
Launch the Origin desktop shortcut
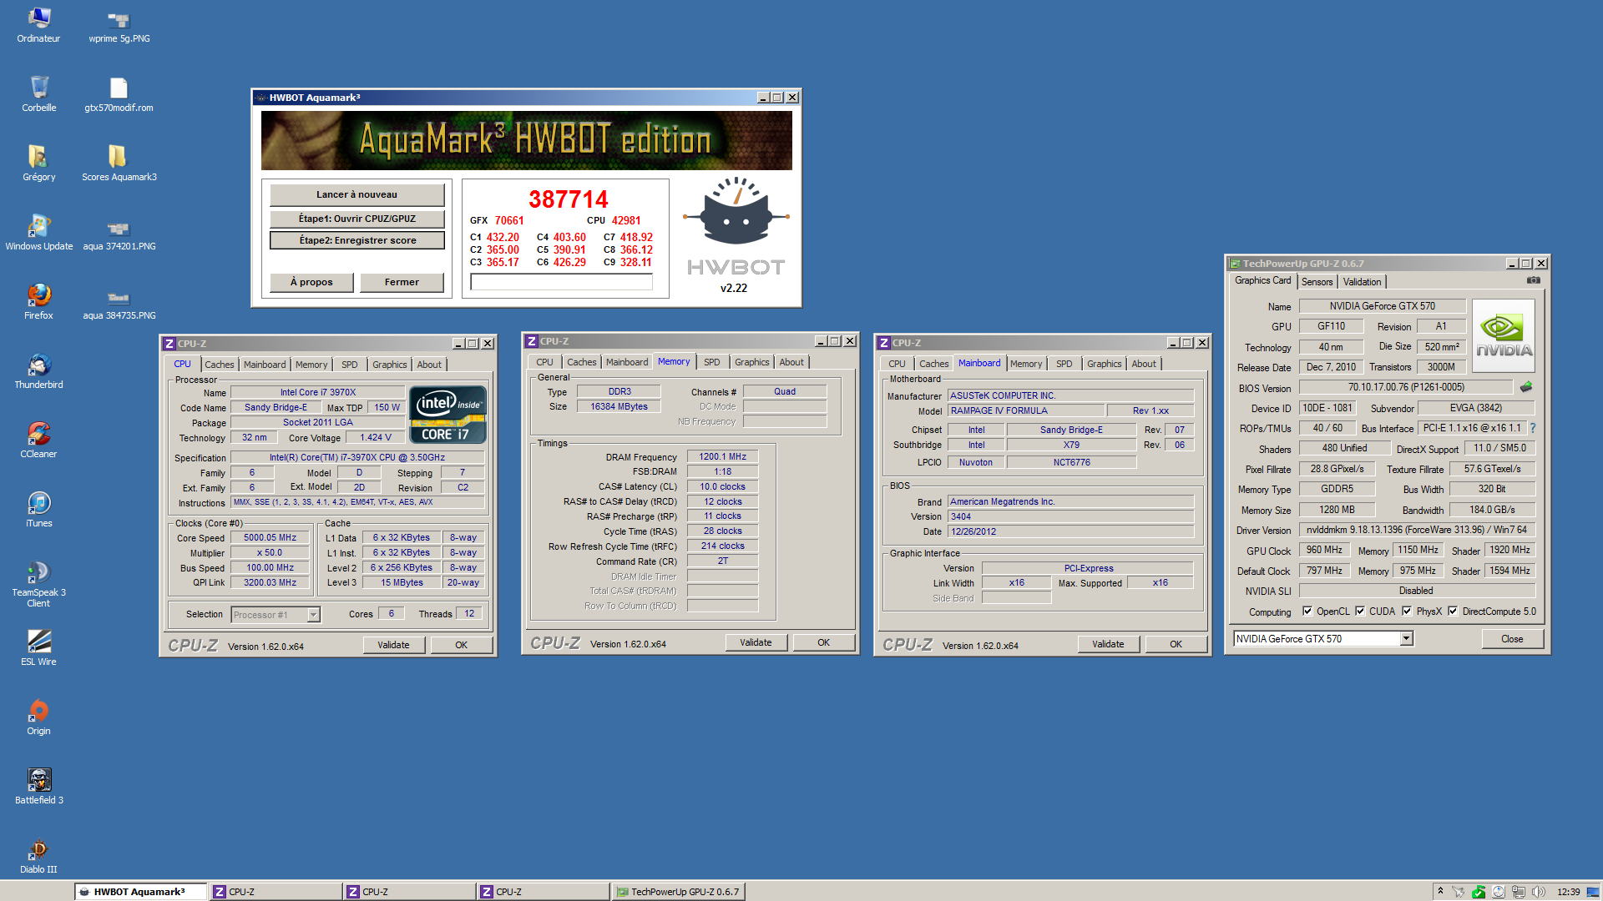(38, 717)
